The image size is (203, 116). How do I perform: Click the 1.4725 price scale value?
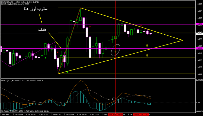tap(199, 46)
